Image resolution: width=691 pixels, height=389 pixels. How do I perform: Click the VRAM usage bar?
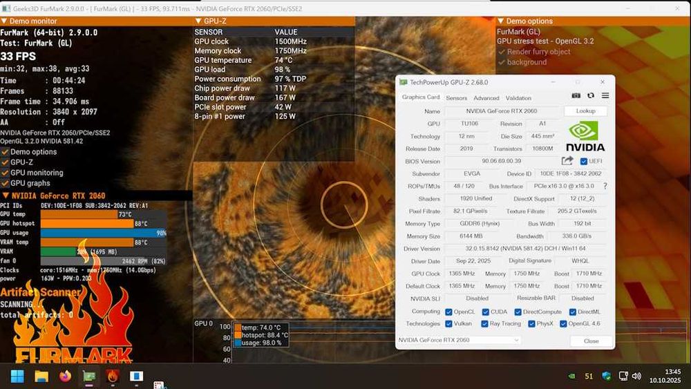(x=104, y=252)
